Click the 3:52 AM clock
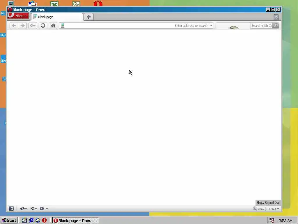 click(285, 220)
